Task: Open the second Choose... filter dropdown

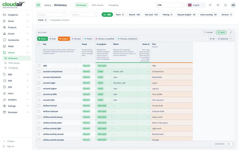Action: click(x=84, y=15)
